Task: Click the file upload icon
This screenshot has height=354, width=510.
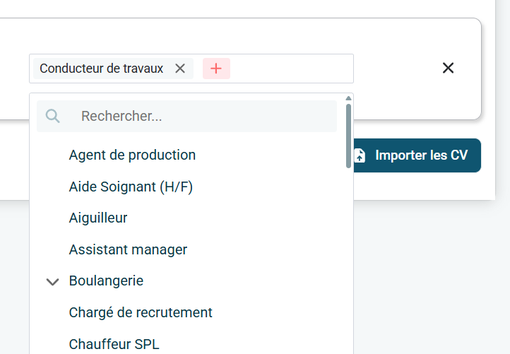Action: click(360, 155)
